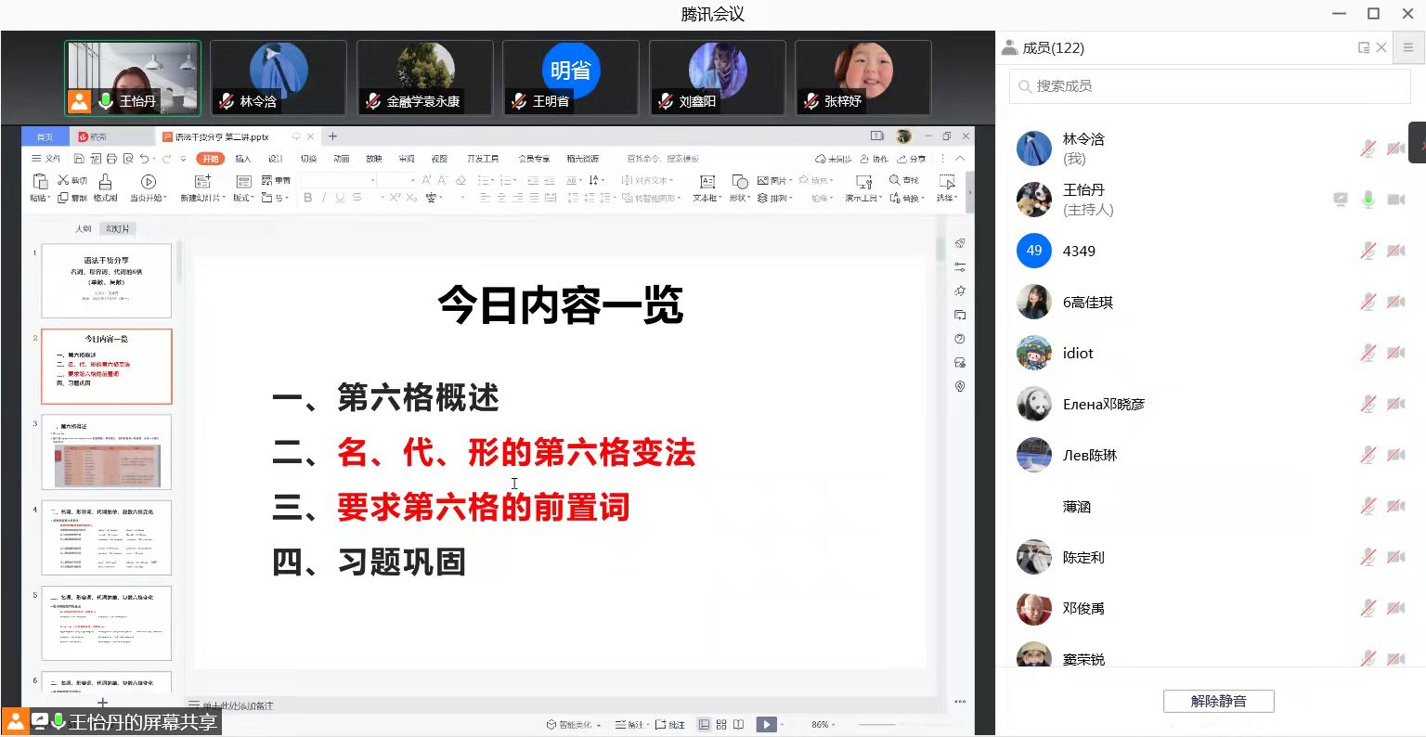Toggle 6高佳琪 muted microphone icon
Screen dimensions: 1426x737
pyautogui.click(x=1368, y=302)
